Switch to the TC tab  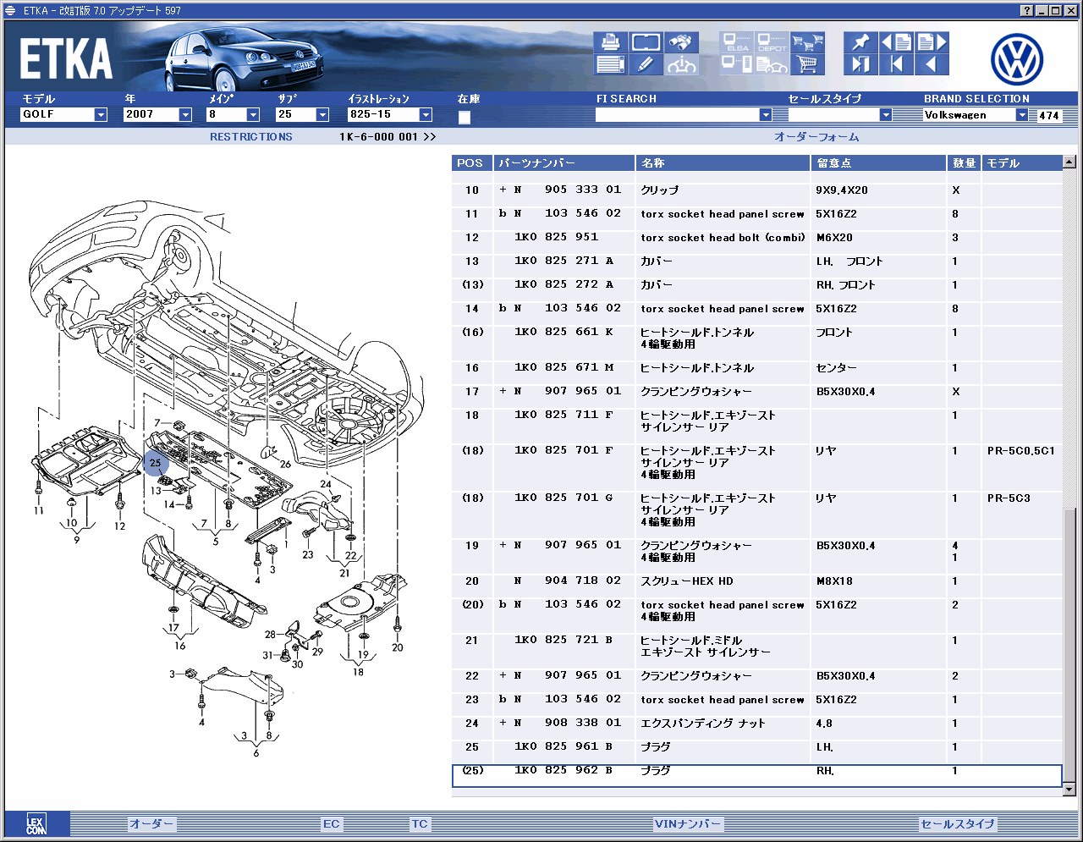tap(420, 824)
